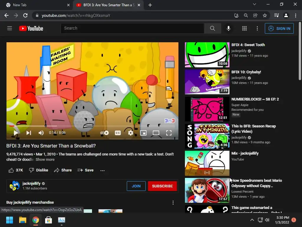Open the Chrome profile icon
The height and width of the screenshot is (227, 302).
286,15
